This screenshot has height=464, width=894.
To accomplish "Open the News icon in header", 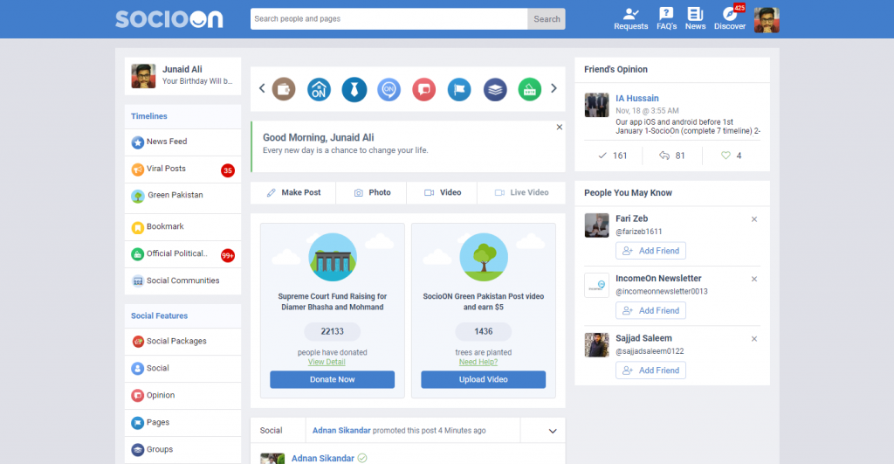I will (x=695, y=19).
